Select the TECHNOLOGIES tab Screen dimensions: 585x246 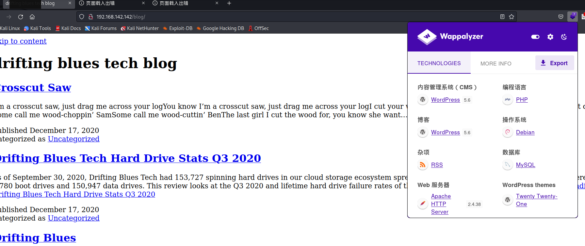[439, 63]
